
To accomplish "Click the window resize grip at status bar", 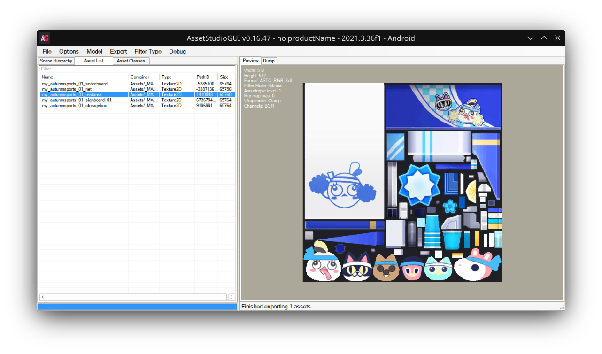I will [x=562, y=307].
